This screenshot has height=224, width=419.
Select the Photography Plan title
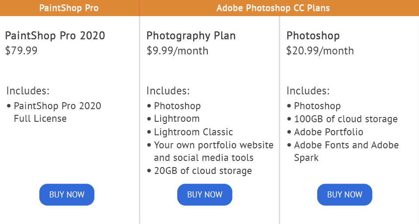coord(191,36)
